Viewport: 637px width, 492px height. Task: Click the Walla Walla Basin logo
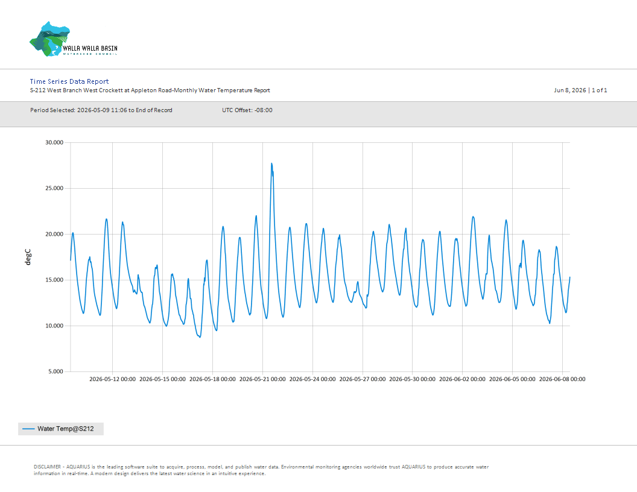click(x=74, y=39)
